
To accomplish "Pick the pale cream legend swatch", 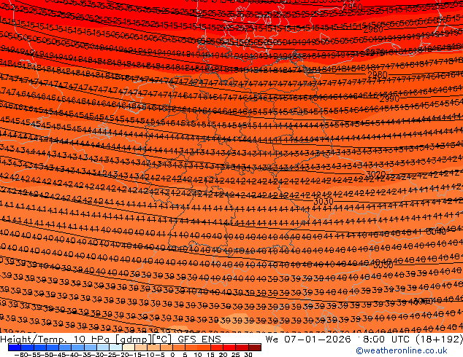I will point(129,348).
